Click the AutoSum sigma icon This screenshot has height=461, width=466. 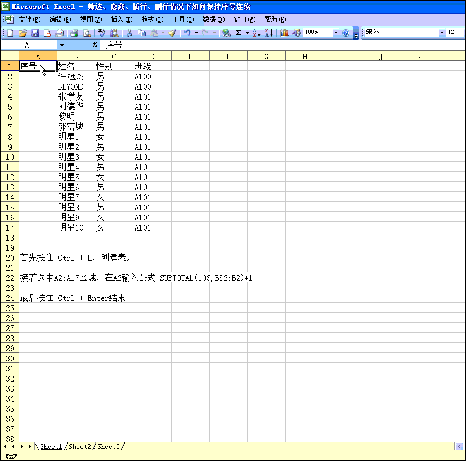238,33
